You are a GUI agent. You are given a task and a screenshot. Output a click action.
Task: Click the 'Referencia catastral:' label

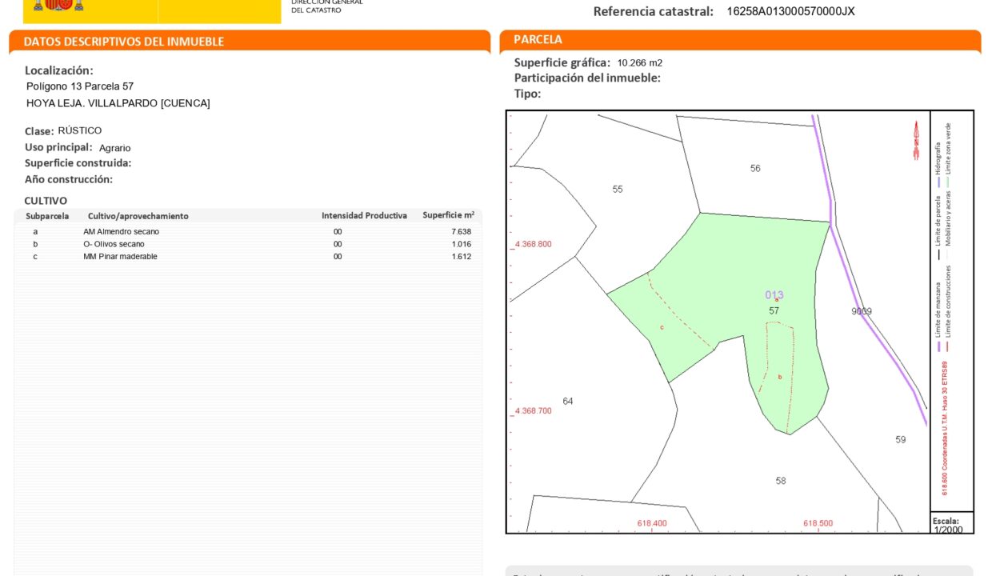pyautogui.click(x=653, y=11)
